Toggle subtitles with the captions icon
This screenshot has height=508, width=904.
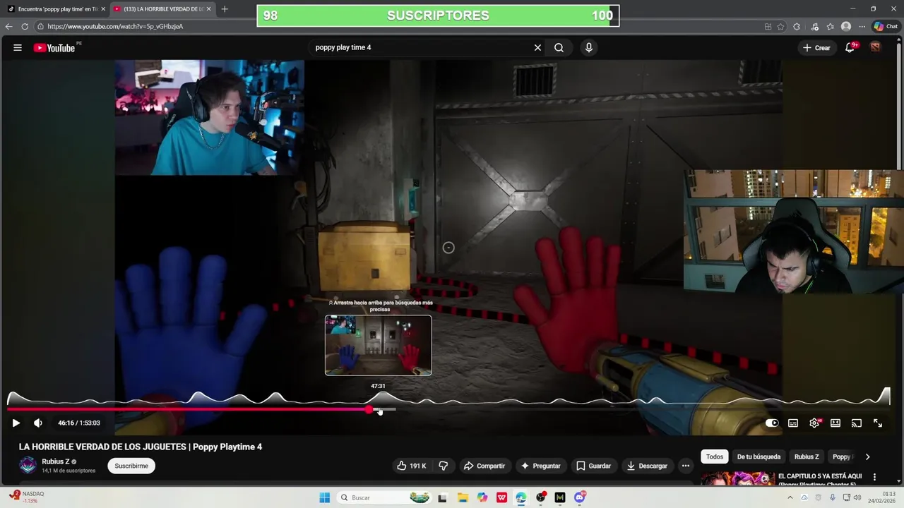click(x=793, y=423)
